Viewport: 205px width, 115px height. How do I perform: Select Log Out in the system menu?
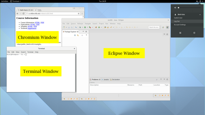click(187, 21)
